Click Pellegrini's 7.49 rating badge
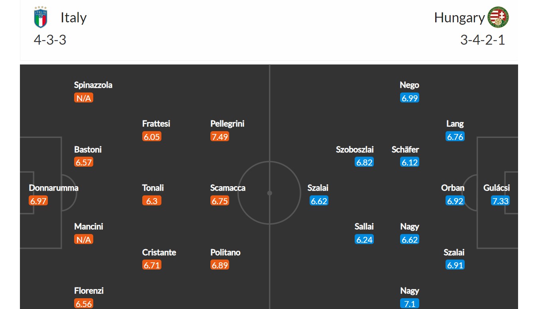 (220, 137)
